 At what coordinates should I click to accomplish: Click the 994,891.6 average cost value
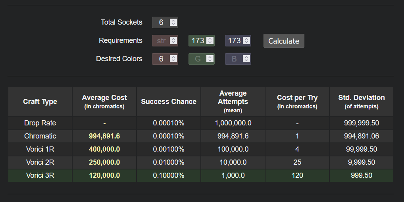pyautogui.click(x=104, y=136)
